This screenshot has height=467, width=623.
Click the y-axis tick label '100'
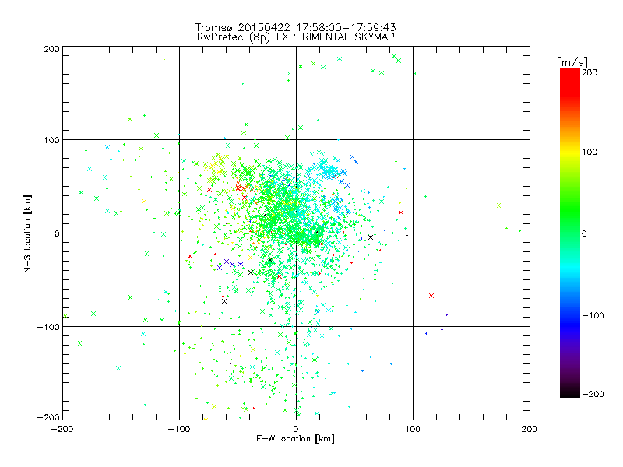pyautogui.click(x=51, y=140)
